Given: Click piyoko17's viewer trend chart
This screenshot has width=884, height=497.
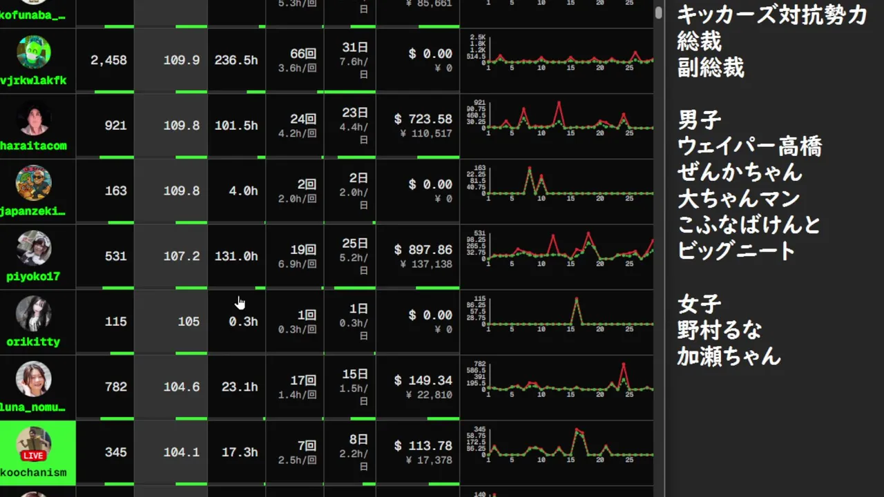Looking at the screenshot, I should [560, 248].
